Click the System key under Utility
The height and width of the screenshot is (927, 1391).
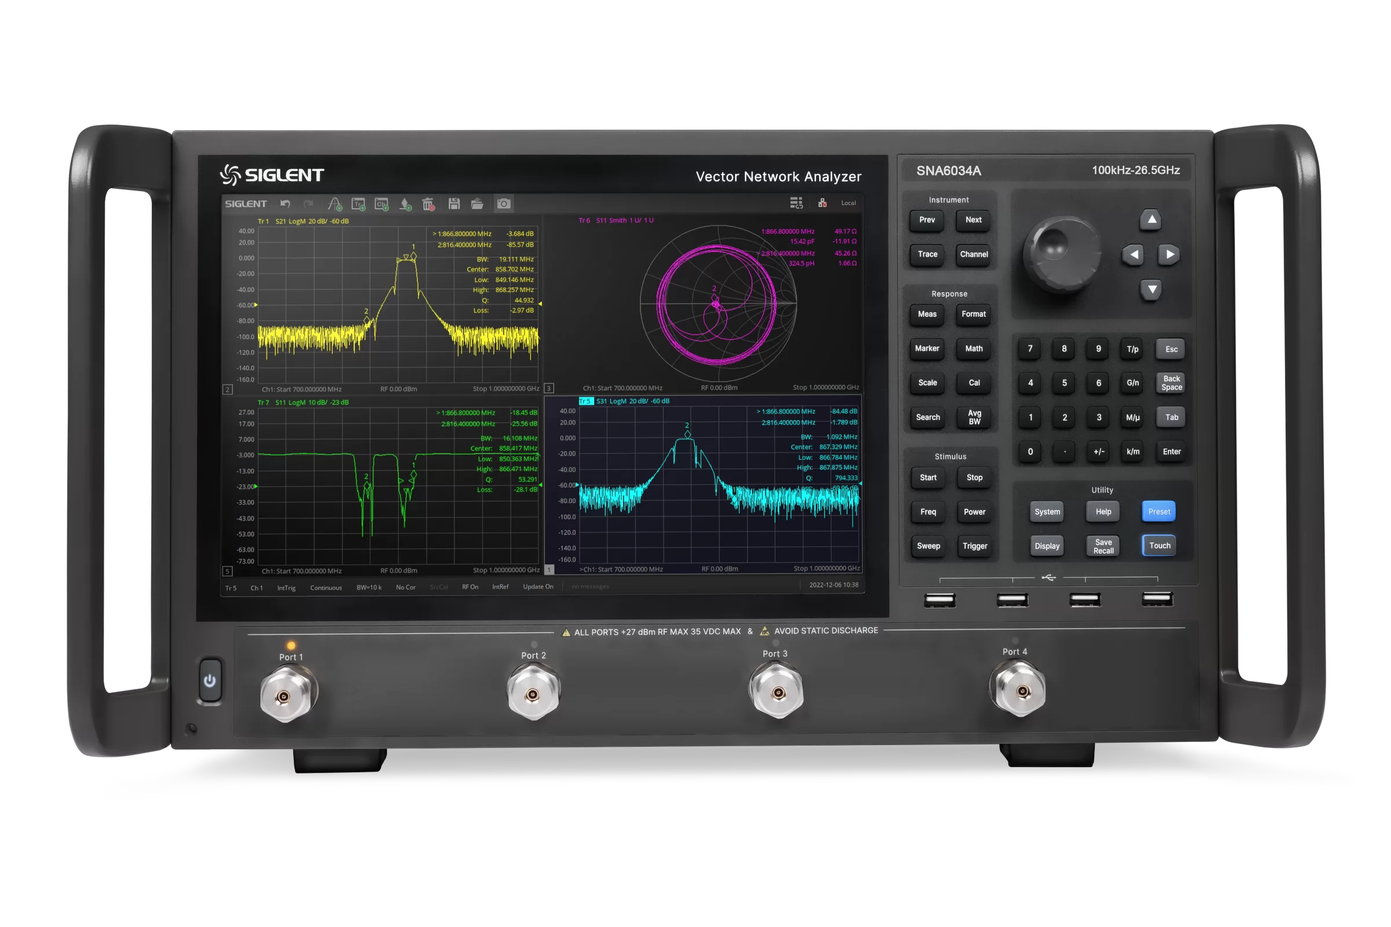(x=1047, y=512)
